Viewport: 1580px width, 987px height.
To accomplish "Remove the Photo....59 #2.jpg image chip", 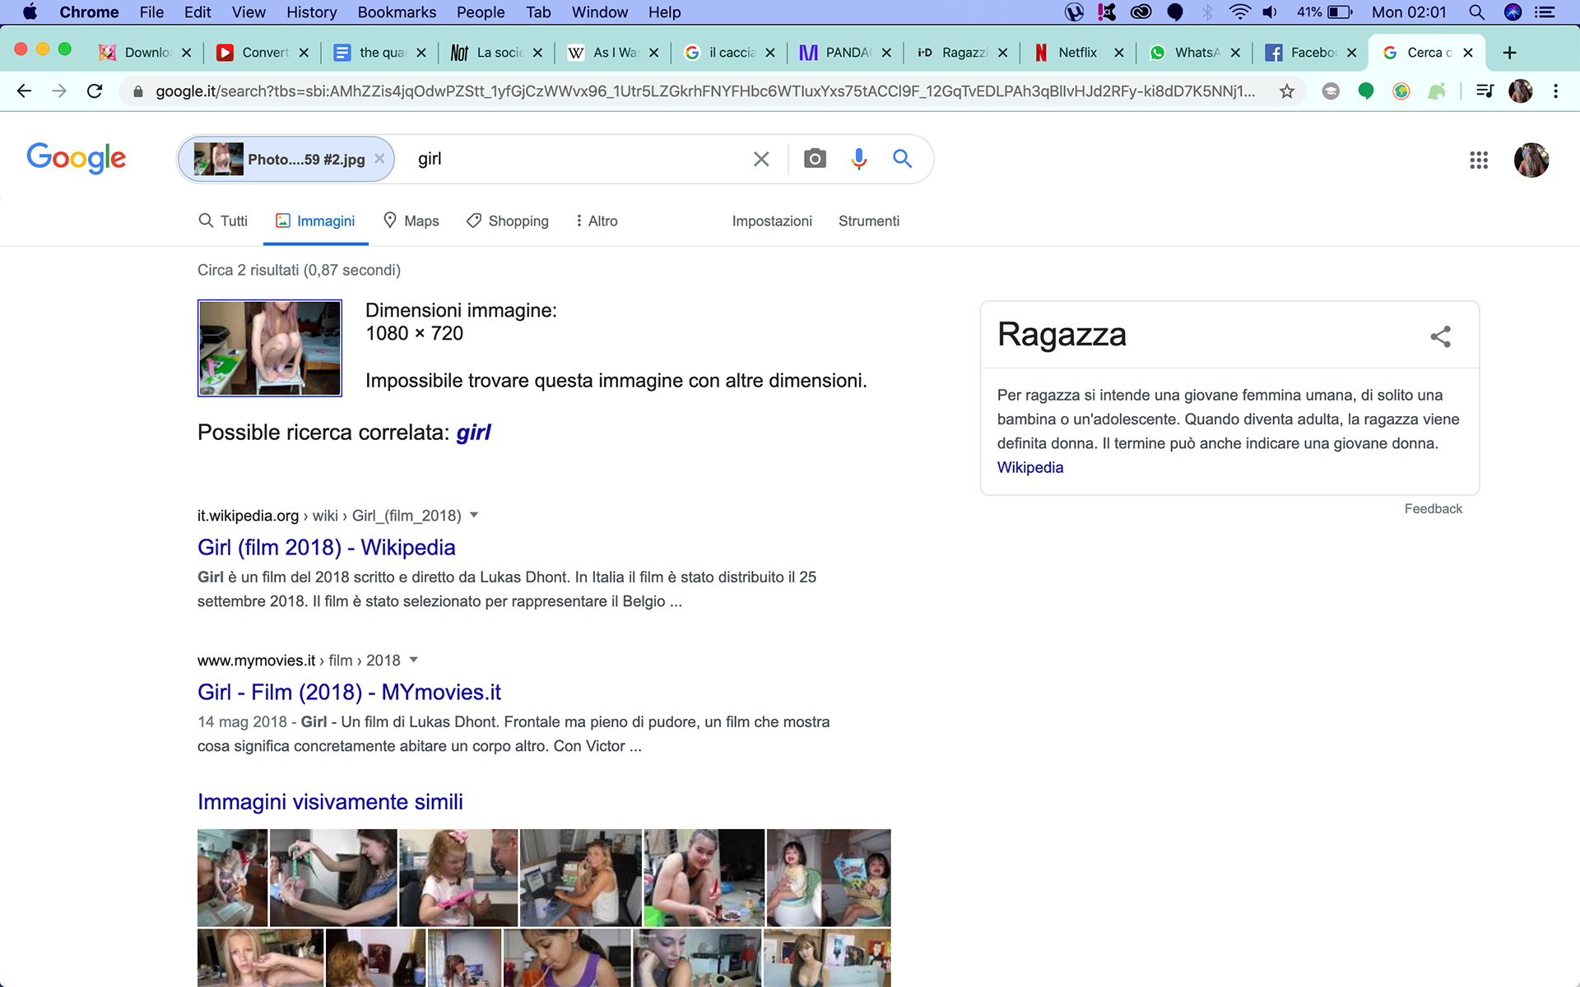I will [x=379, y=159].
